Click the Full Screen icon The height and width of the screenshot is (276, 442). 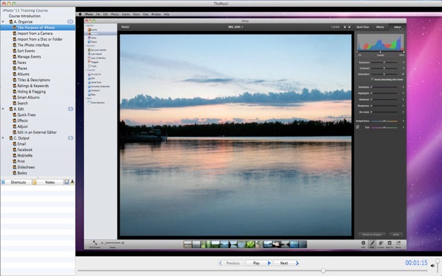95,242
